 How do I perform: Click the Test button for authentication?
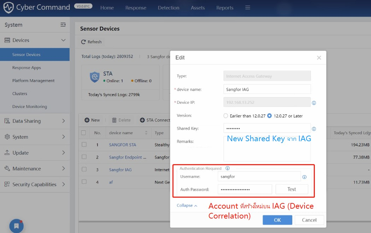(x=292, y=189)
